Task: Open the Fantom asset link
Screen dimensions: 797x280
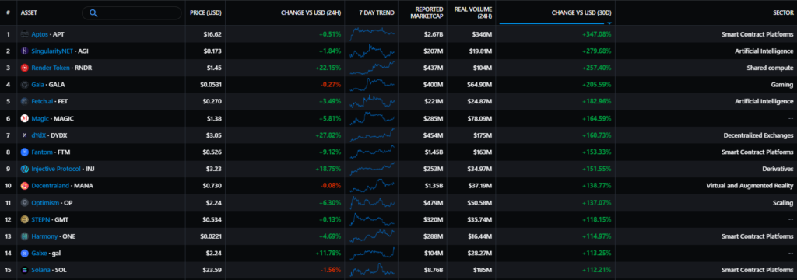Action: pyautogui.click(x=42, y=152)
